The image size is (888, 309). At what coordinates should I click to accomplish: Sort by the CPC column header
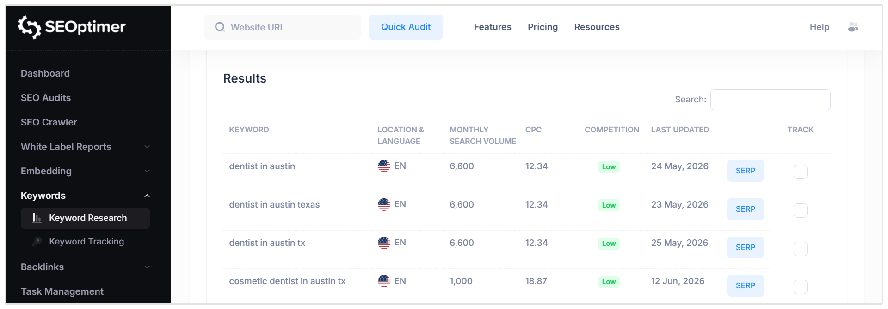coord(533,130)
